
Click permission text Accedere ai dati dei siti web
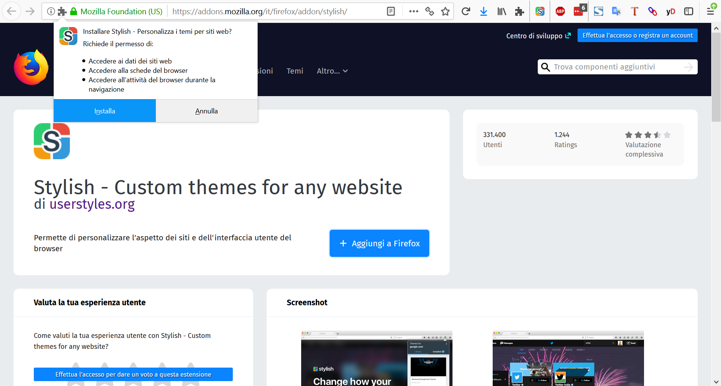point(130,61)
